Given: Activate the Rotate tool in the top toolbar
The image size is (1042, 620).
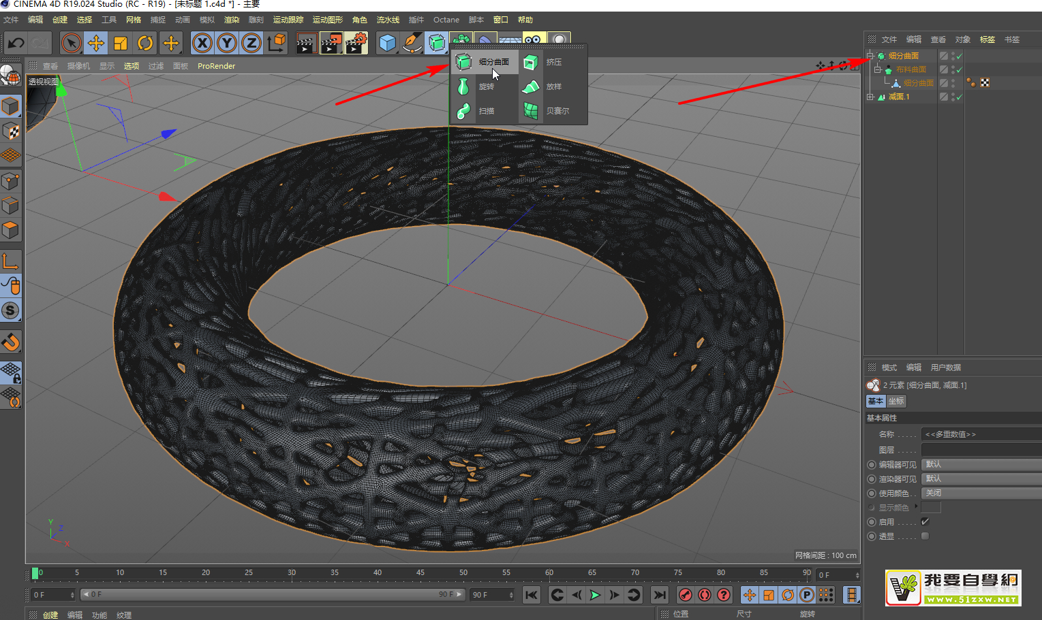Looking at the screenshot, I should [x=145, y=44].
